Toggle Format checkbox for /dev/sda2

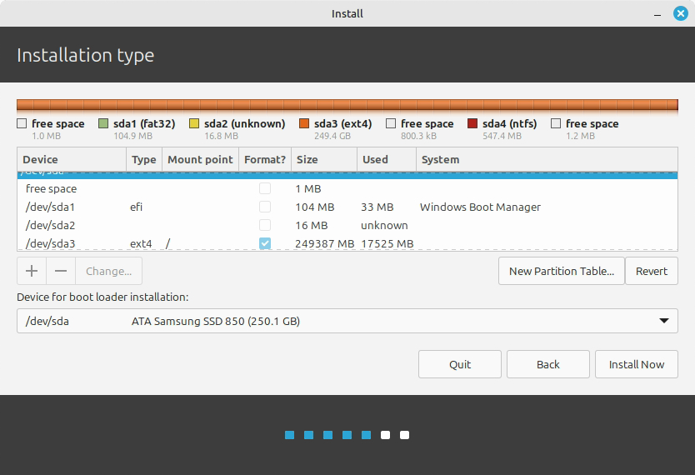tap(265, 225)
